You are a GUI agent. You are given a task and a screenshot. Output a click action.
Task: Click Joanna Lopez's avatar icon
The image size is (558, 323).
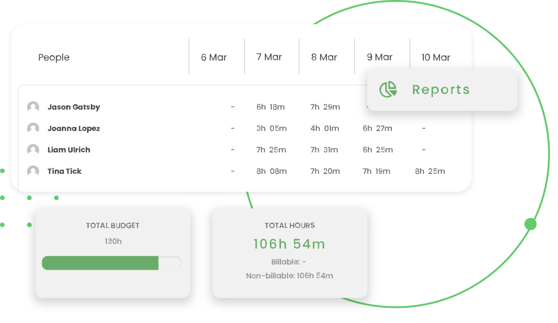(33, 128)
